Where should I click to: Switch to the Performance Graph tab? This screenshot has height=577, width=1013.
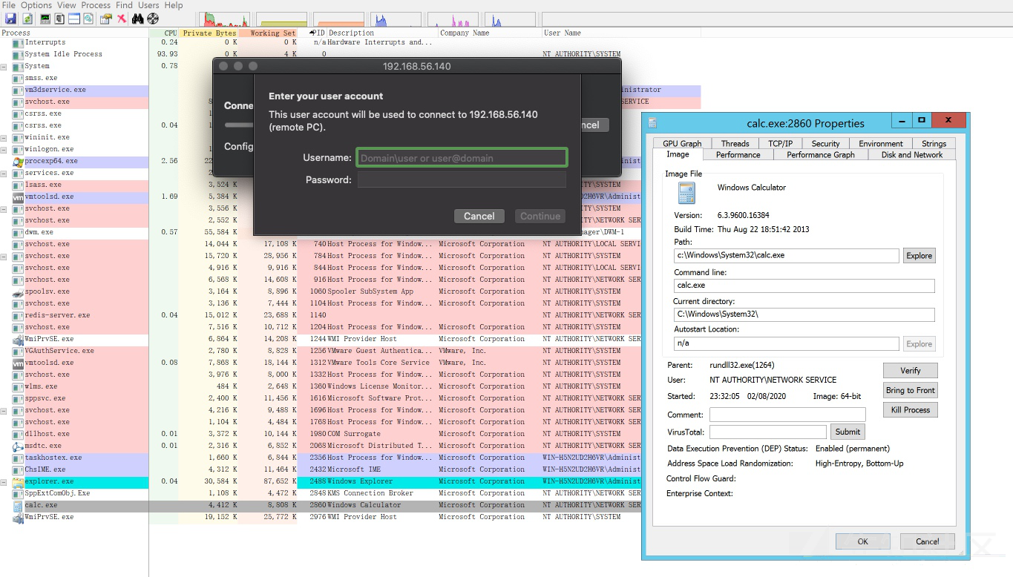click(821, 154)
